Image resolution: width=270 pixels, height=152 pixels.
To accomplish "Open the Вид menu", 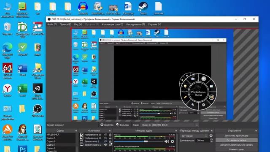I will pos(78,24).
